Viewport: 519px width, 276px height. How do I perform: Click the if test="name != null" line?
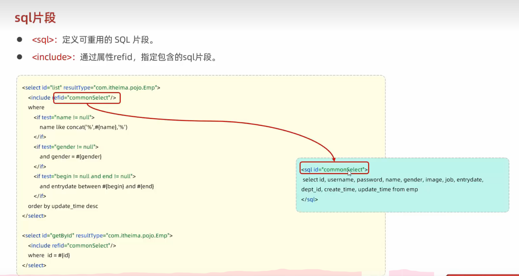(64, 117)
